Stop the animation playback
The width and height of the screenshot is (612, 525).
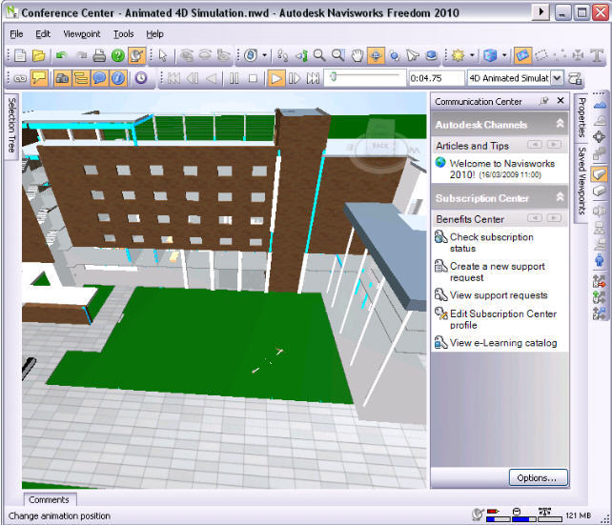(253, 78)
